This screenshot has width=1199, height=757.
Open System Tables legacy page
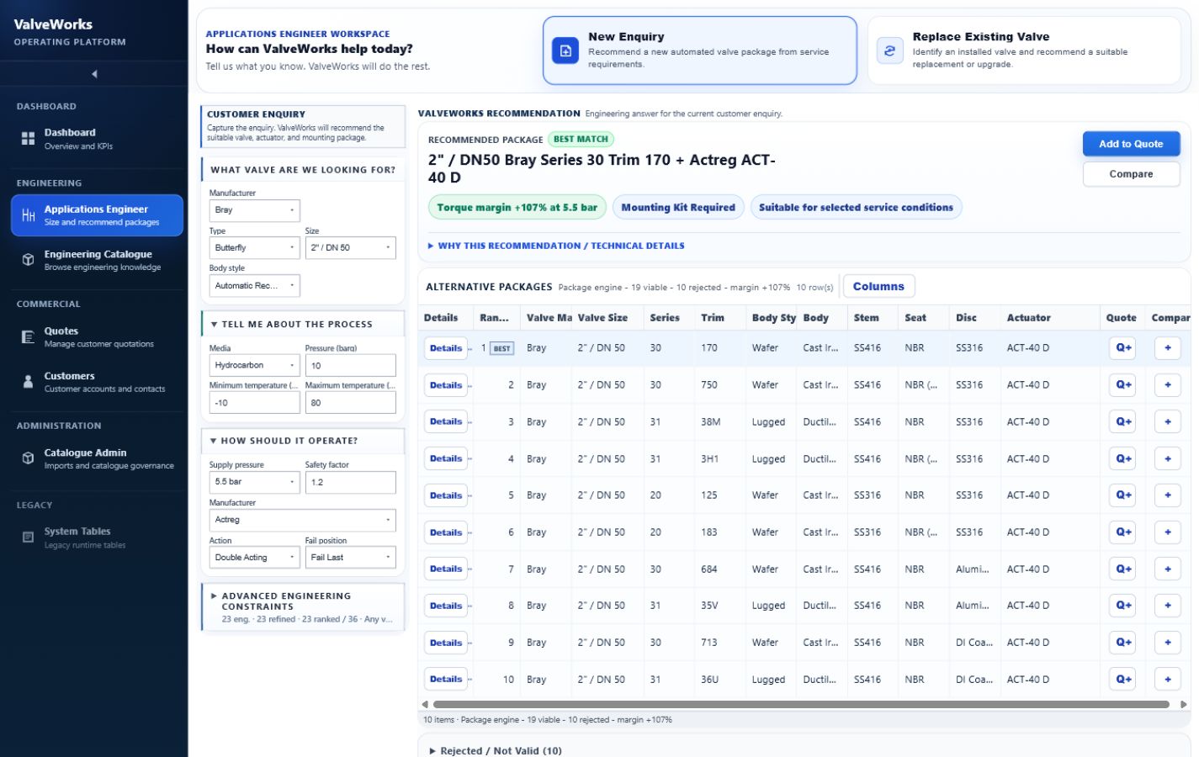pos(97,537)
